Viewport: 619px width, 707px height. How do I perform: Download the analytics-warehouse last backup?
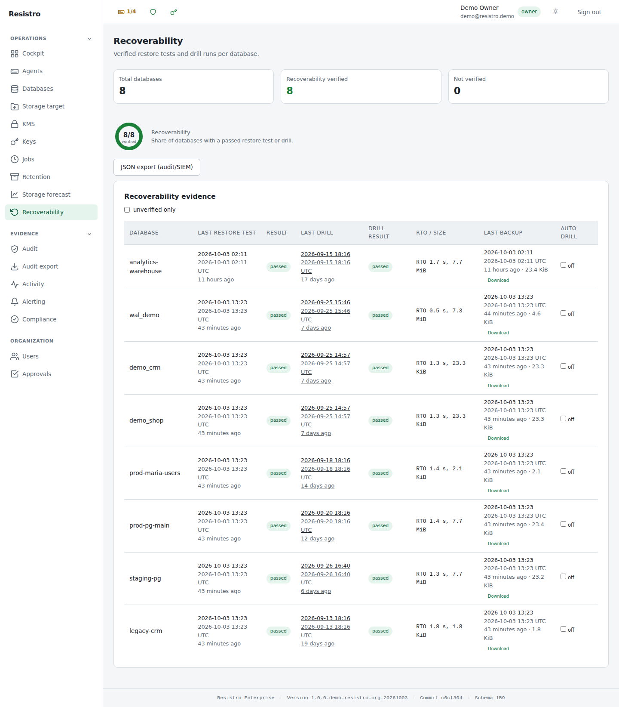(x=498, y=281)
